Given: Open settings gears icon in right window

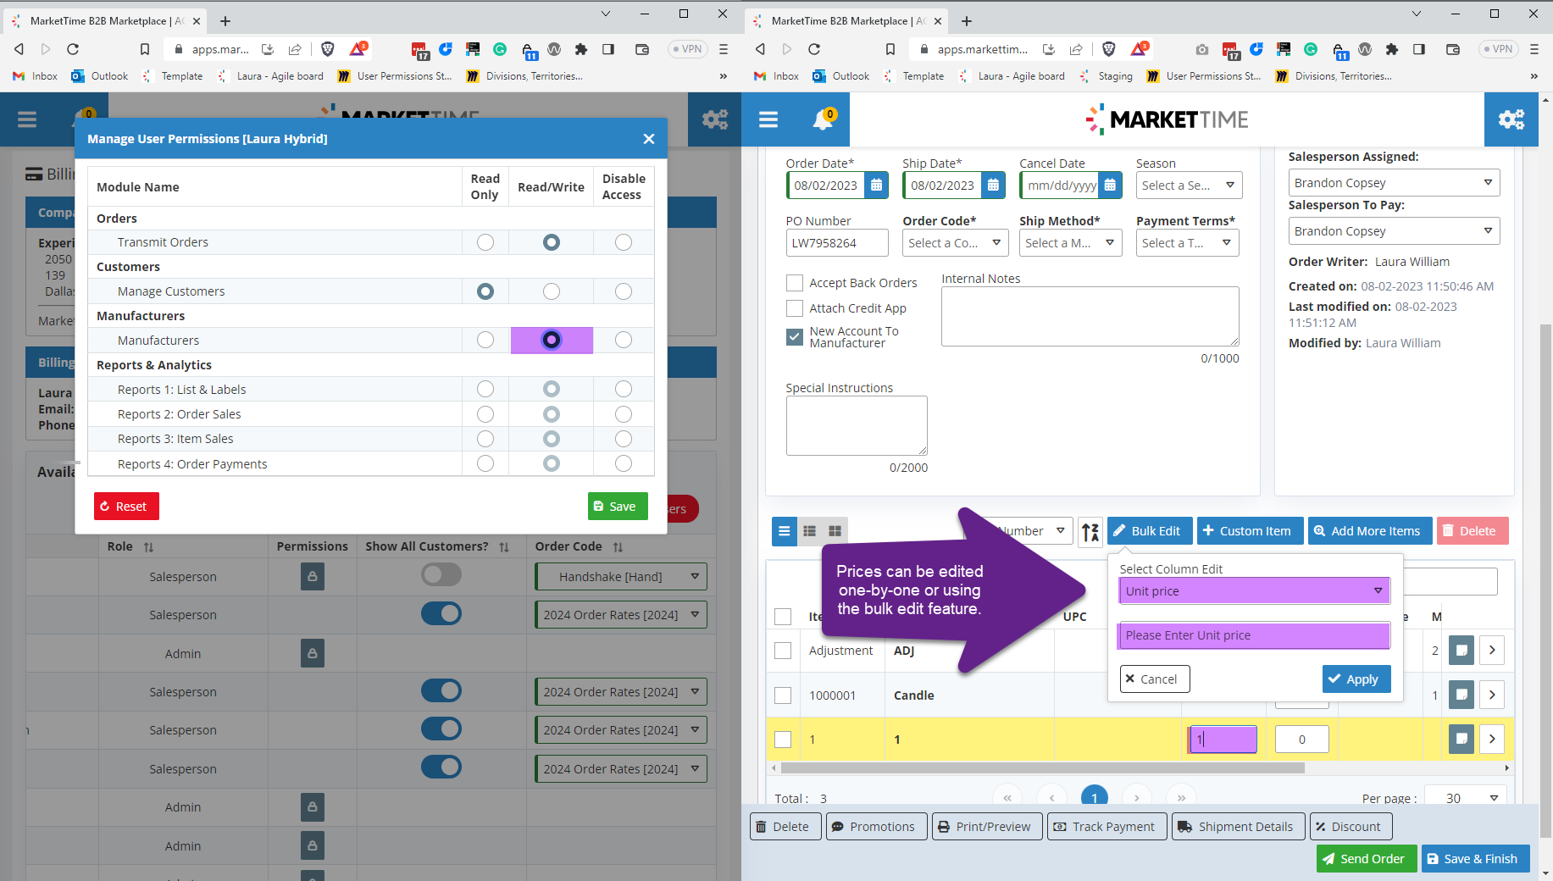Looking at the screenshot, I should point(1511,119).
